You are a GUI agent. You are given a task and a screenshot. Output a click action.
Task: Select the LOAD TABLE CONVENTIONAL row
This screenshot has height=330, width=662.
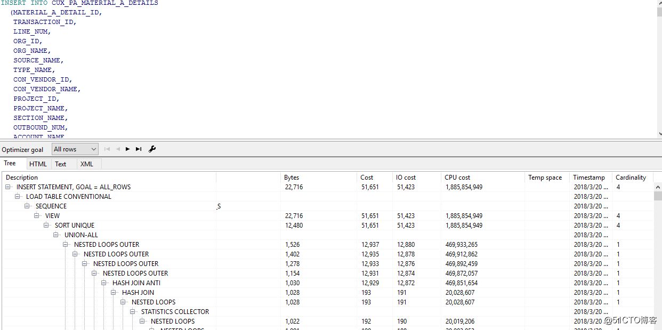(328, 197)
